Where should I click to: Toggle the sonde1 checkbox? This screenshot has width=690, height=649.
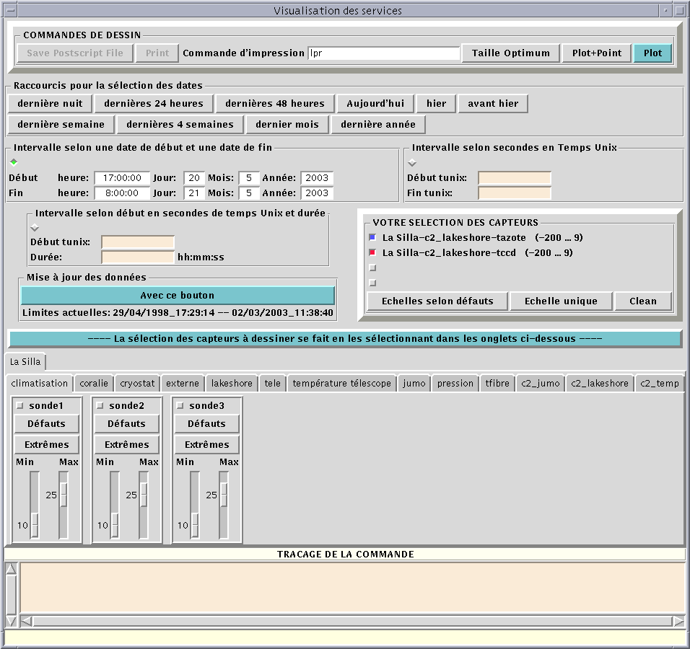point(20,406)
